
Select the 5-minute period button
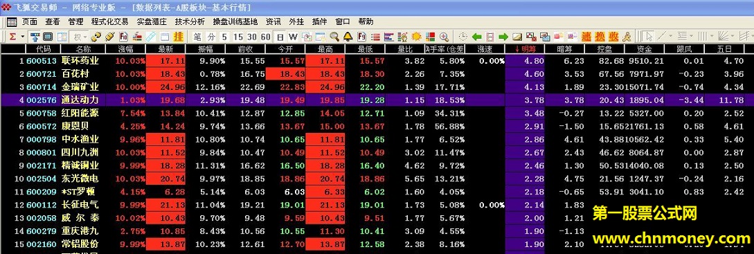tap(224, 37)
